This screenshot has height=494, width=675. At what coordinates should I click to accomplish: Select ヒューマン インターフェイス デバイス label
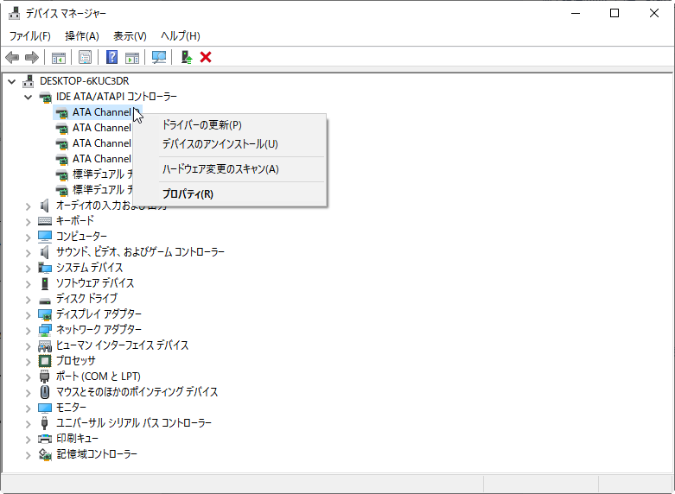pyautogui.click(x=122, y=345)
